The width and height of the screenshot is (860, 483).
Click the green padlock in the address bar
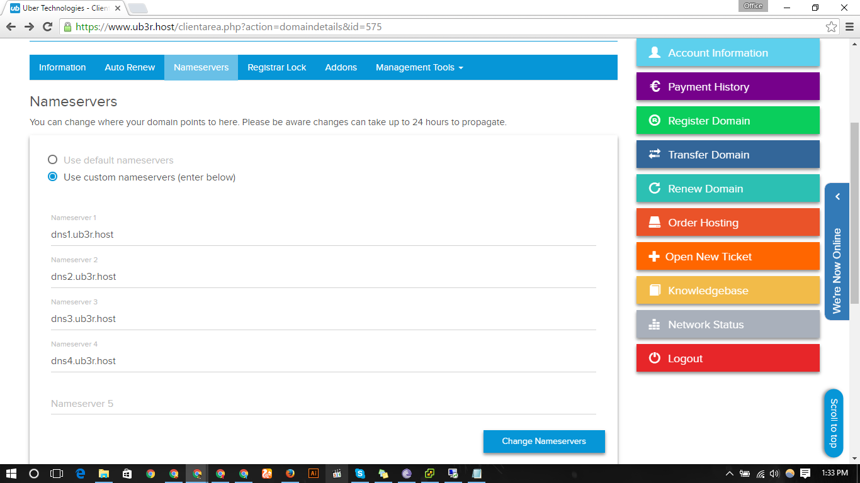tap(67, 27)
